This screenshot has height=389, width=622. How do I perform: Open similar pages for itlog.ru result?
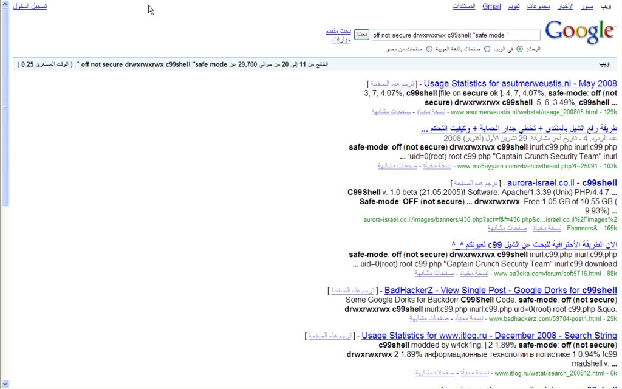pos(435,373)
